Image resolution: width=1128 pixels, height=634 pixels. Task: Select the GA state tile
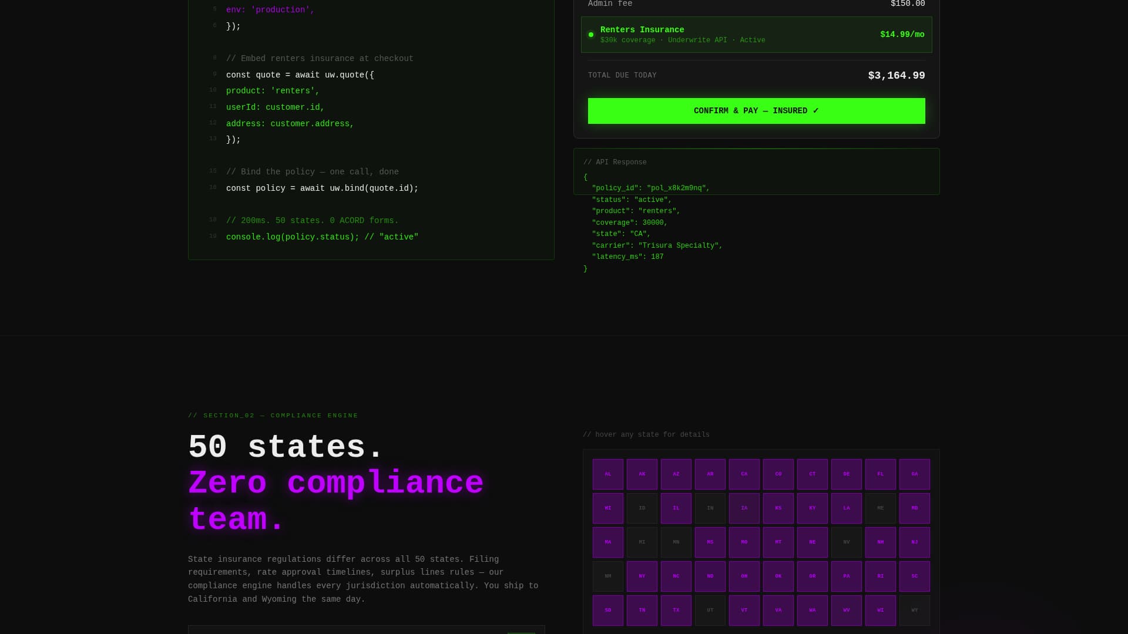tap(915, 474)
